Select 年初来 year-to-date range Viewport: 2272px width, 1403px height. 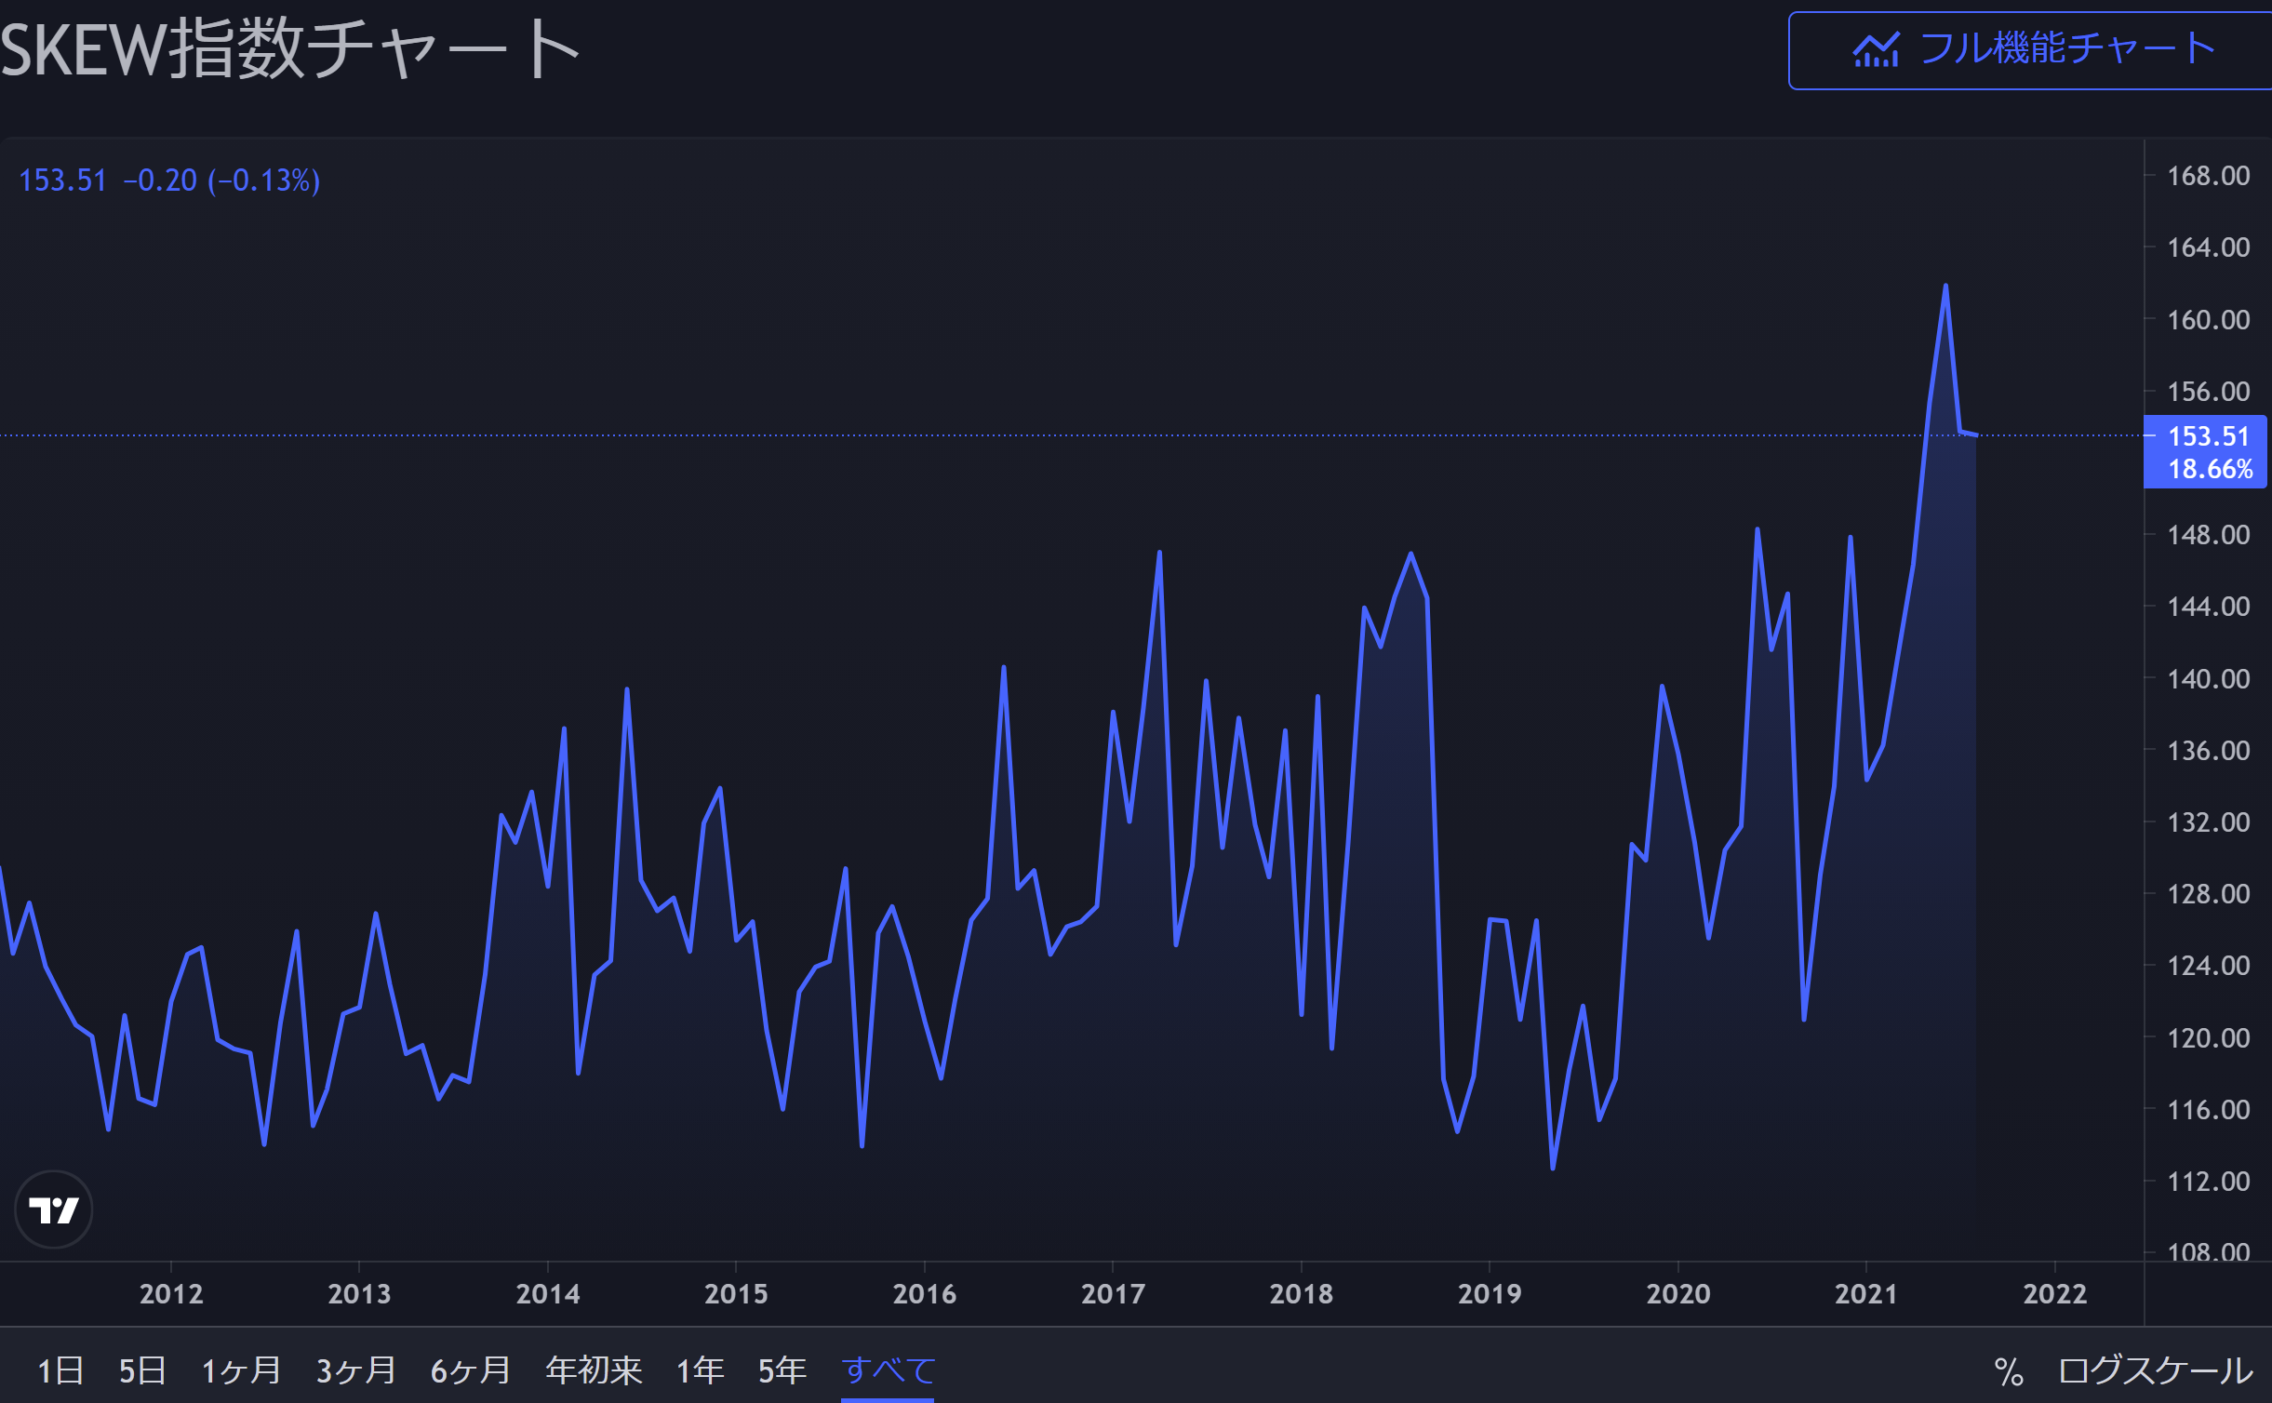(594, 1370)
